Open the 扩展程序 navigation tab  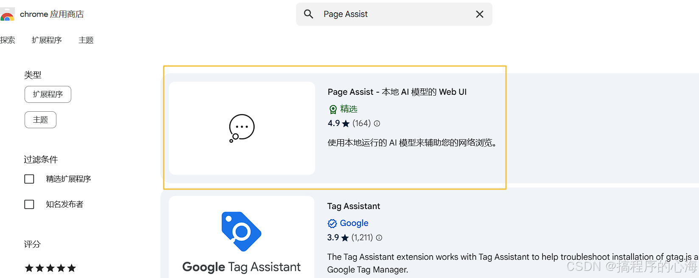tap(47, 40)
